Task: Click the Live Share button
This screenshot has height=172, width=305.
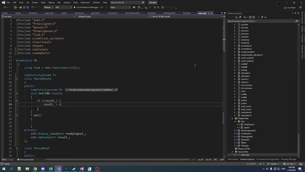Action: 289,8
